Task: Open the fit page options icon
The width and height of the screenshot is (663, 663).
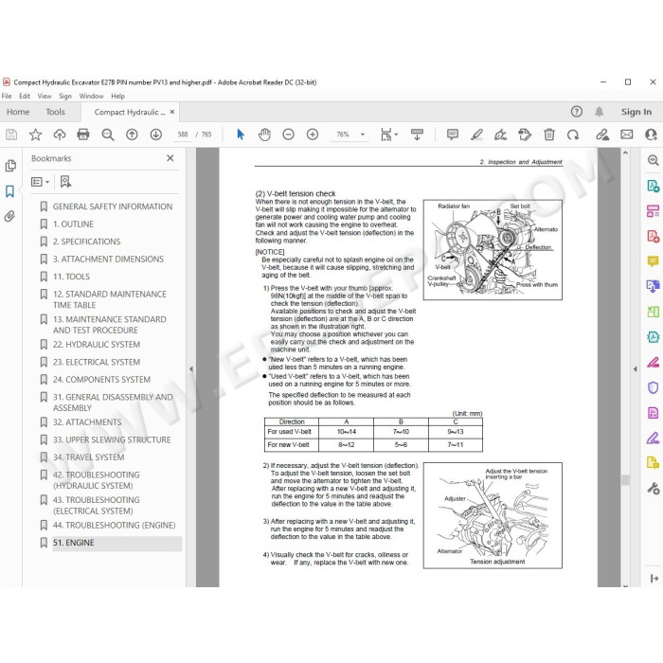Action: pos(388,134)
